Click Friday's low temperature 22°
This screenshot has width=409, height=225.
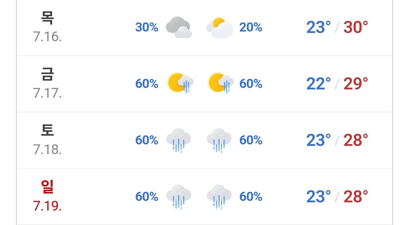[x=319, y=84]
